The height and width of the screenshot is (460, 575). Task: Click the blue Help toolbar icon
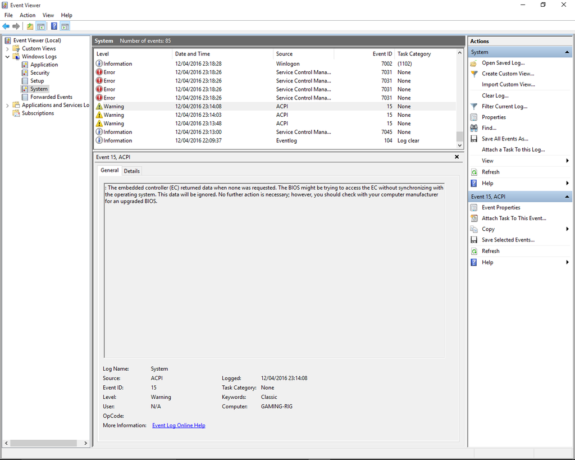(54, 26)
